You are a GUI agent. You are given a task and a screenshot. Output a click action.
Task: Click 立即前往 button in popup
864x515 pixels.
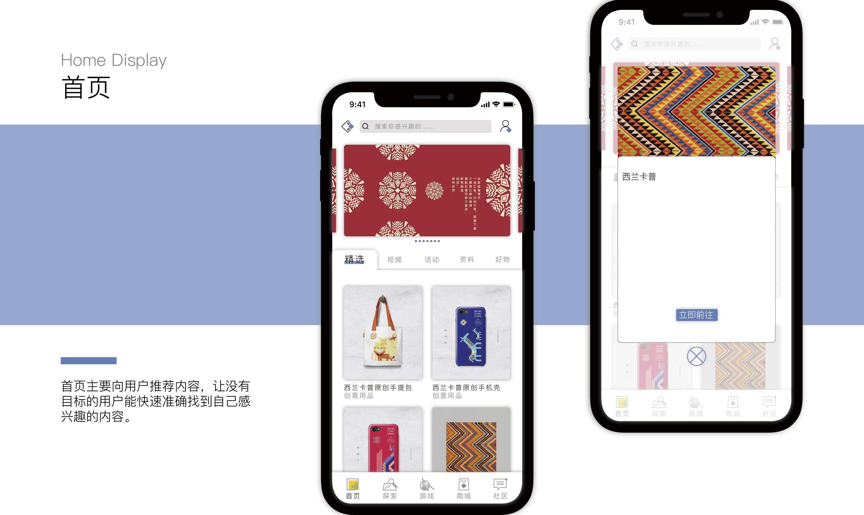pyautogui.click(x=697, y=314)
